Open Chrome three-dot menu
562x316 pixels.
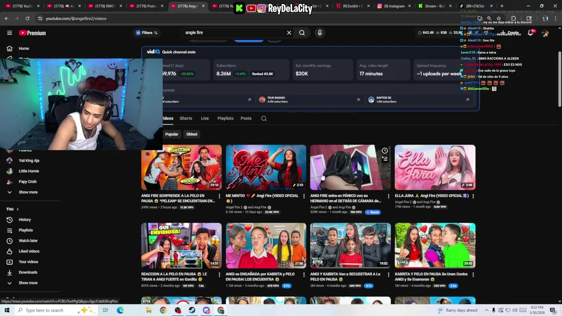(x=555, y=18)
